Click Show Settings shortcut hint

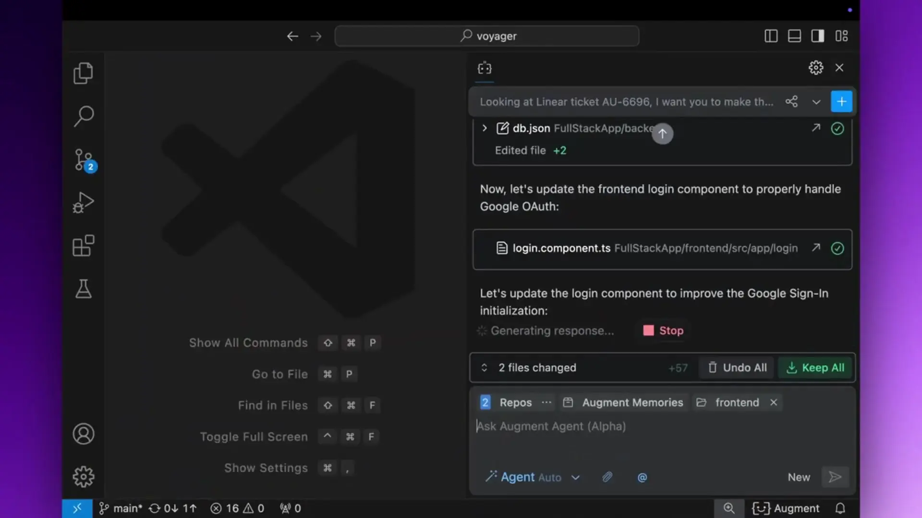[x=290, y=468]
